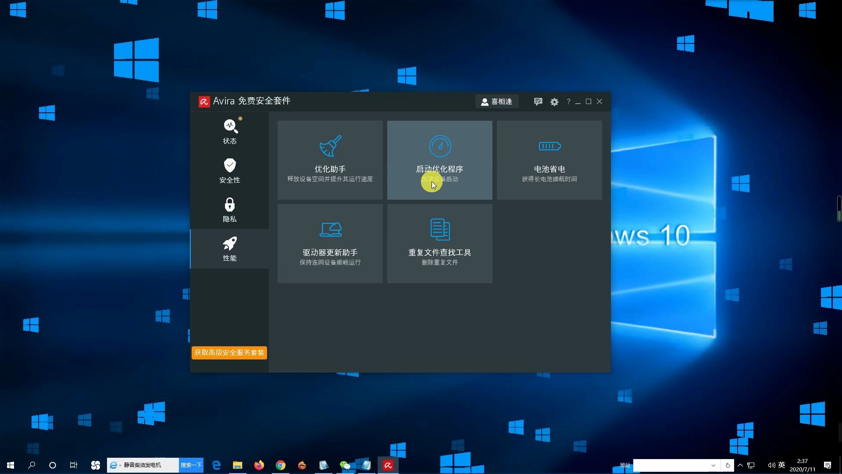Click the taskbar search box text 静音柴油发电机

143,465
